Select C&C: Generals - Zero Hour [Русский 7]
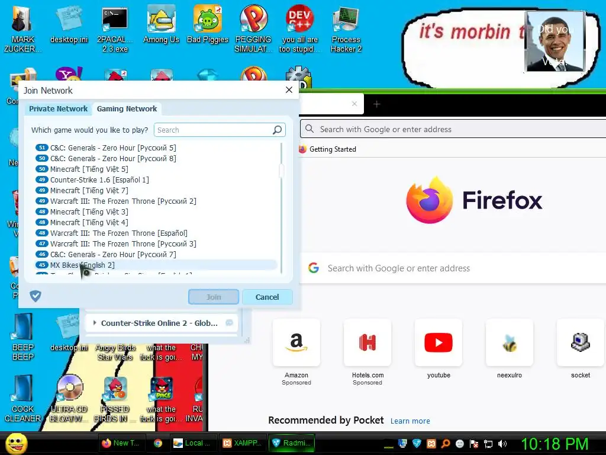 [x=113, y=255]
